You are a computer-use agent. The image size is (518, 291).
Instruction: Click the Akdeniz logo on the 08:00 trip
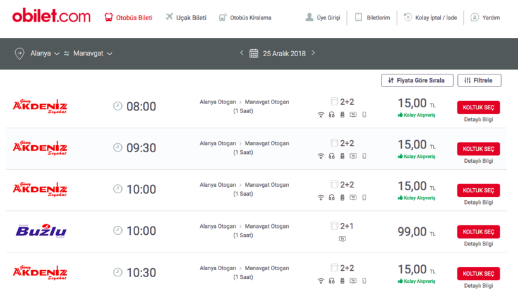click(40, 106)
